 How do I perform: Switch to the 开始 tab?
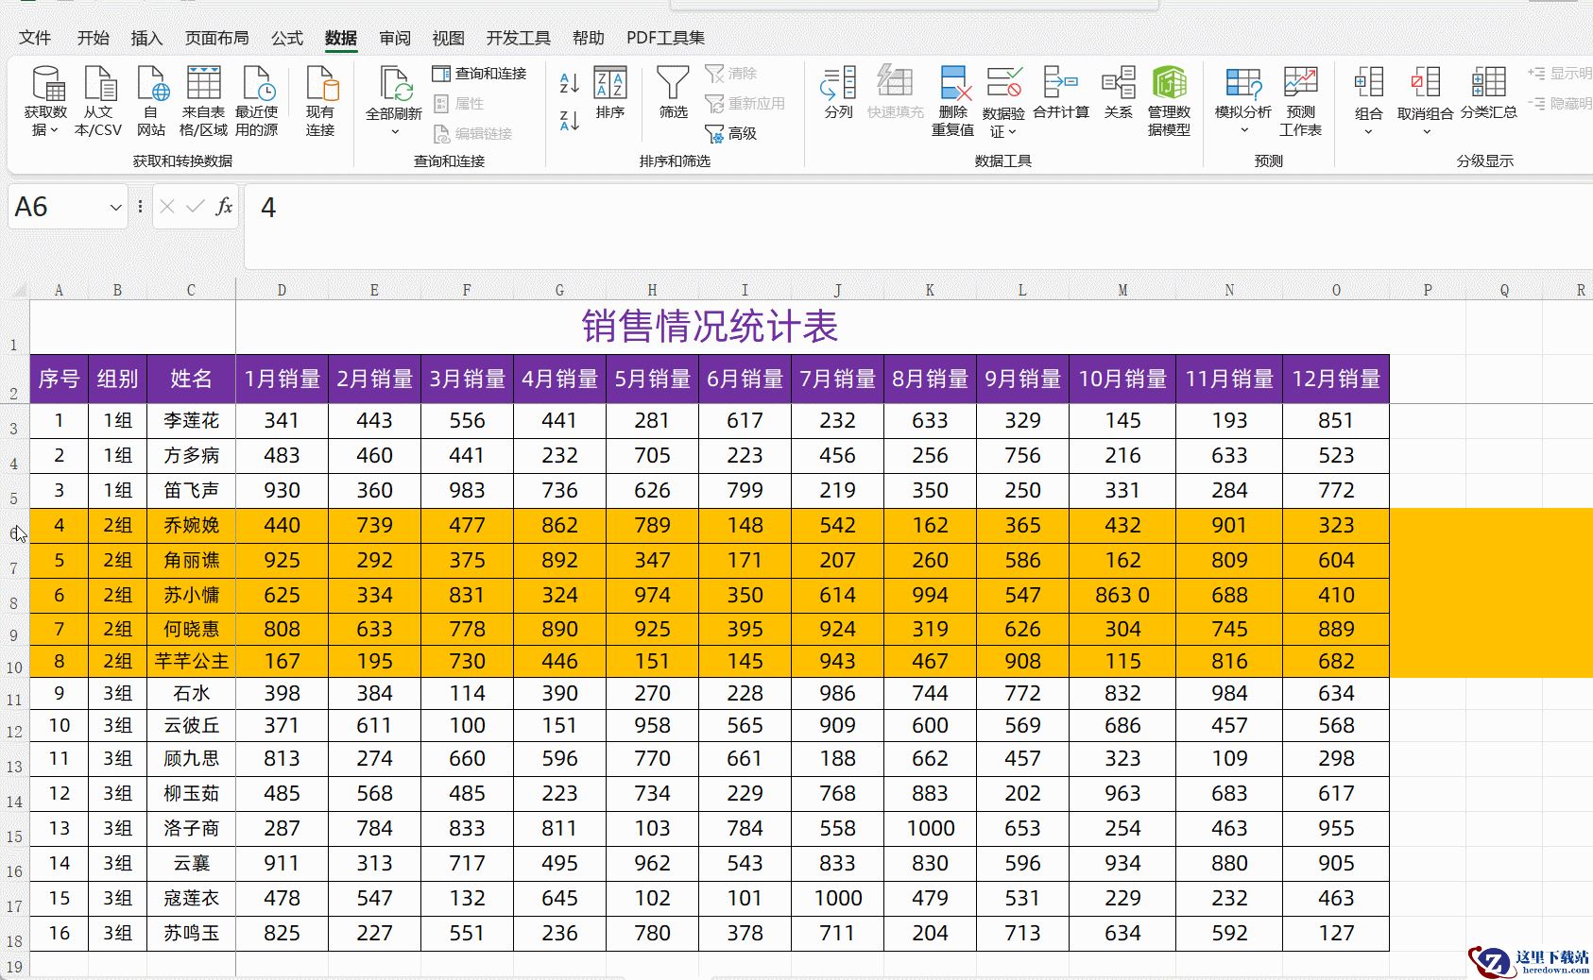click(x=93, y=38)
